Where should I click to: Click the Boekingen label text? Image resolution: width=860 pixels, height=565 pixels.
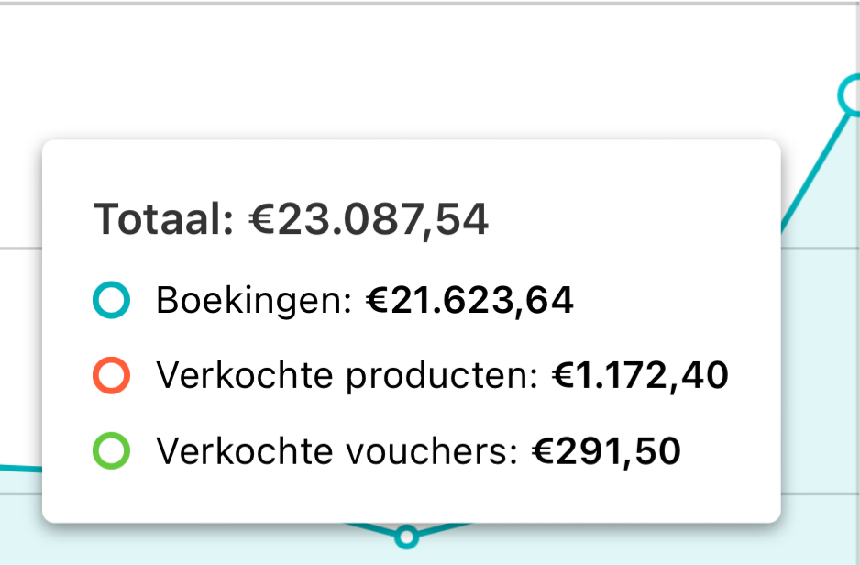254,301
